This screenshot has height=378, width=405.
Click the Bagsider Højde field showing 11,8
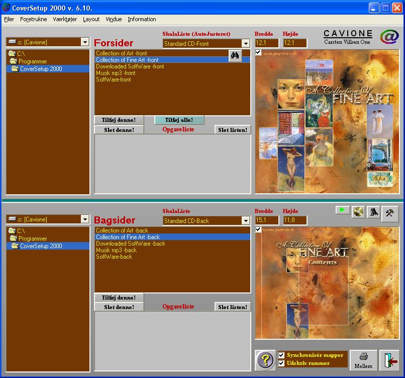pyautogui.click(x=295, y=220)
